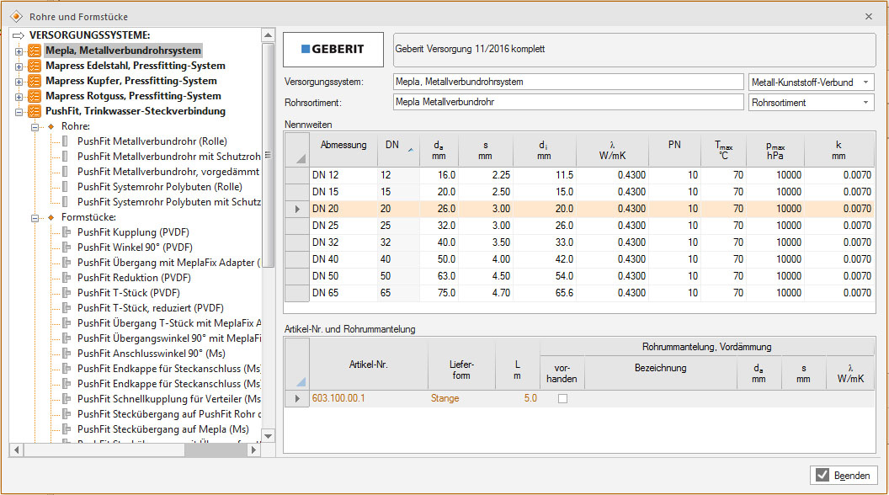
Task: Click the fitting icon beside PushFit Kupplung (PVDF)
Action: pyautogui.click(x=67, y=232)
